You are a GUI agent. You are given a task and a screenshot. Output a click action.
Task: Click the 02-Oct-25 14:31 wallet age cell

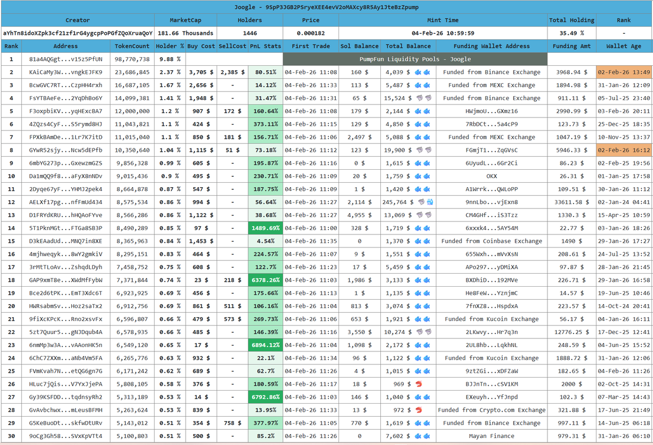624,384
